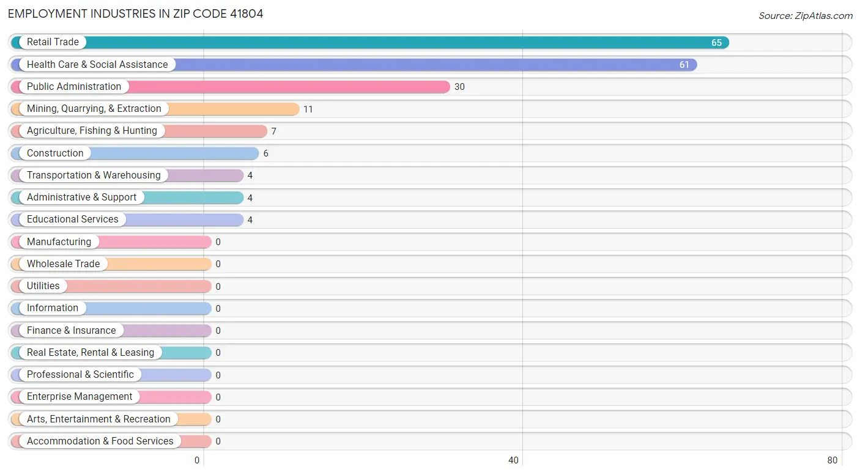Screen dimensions: 860x475
Task: Select the Educational Services label
Action: click(73, 219)
